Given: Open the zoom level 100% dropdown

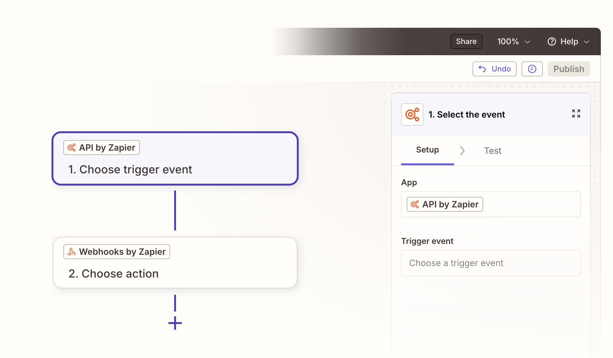Looking at the screenshot, I should pos(513,41).
